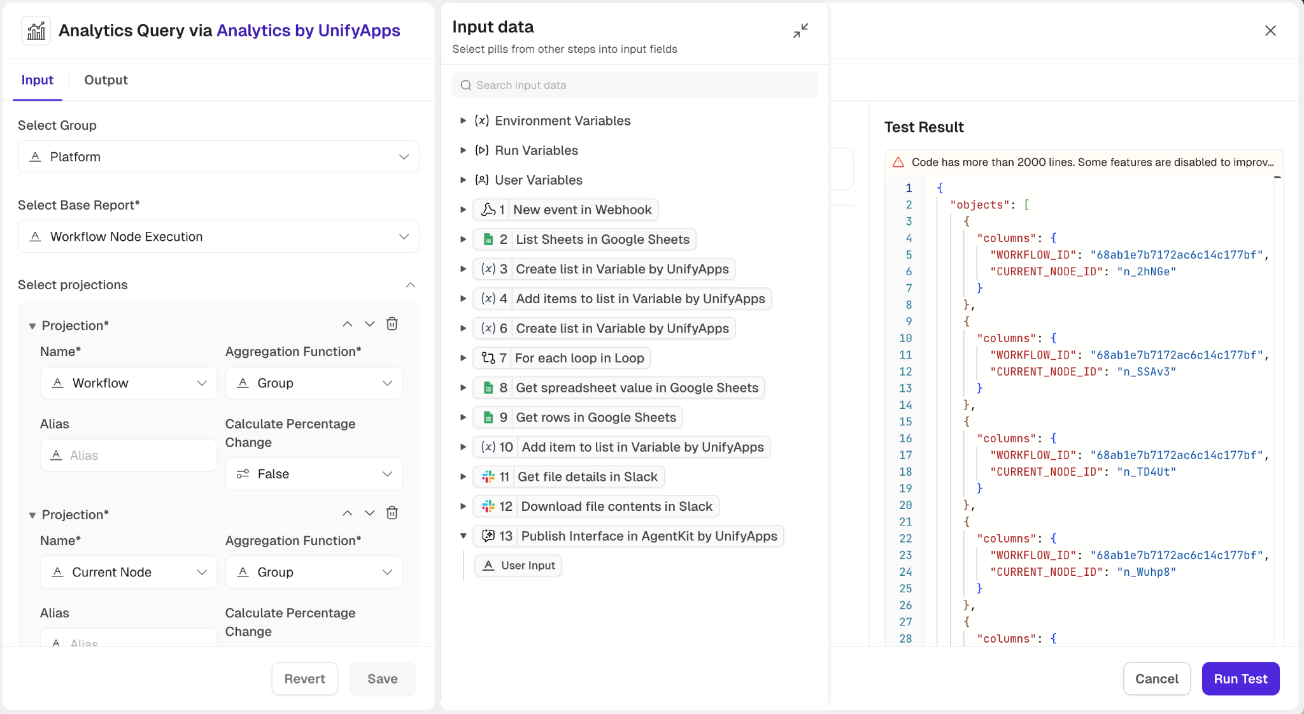This screenshot has height=714, width=1304.
Task: Click the Cancel button
Action: point(1156,678)
